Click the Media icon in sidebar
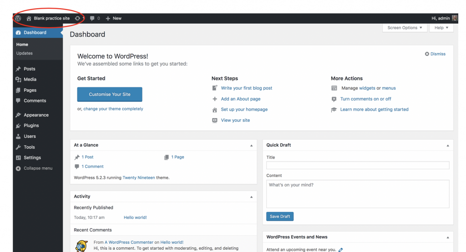The height and width of the screenshot is (252, 466). click(x=18, y=79)
